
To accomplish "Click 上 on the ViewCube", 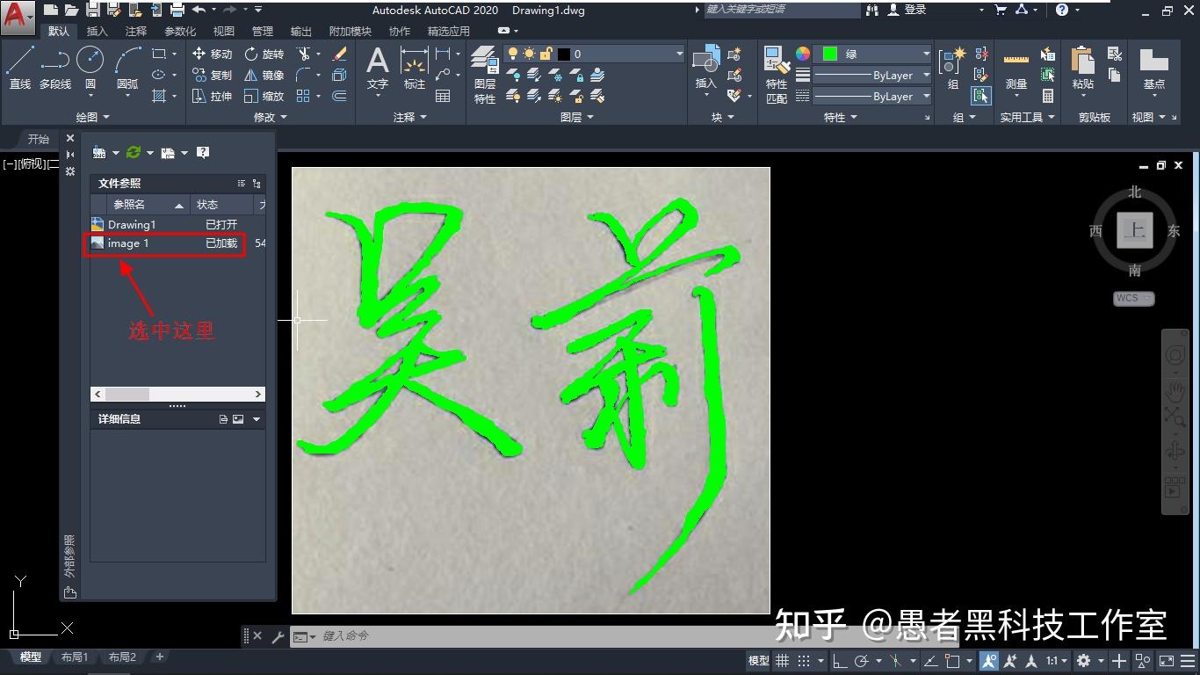I will click(x=1134, y=230).
